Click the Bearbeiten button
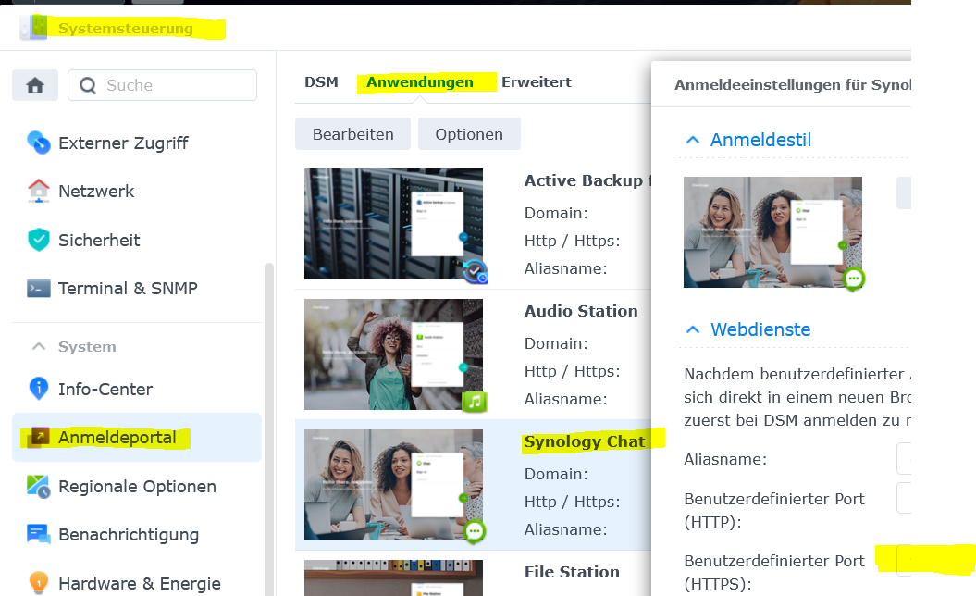Screen dimensions: 976x596 pos(352,134)
